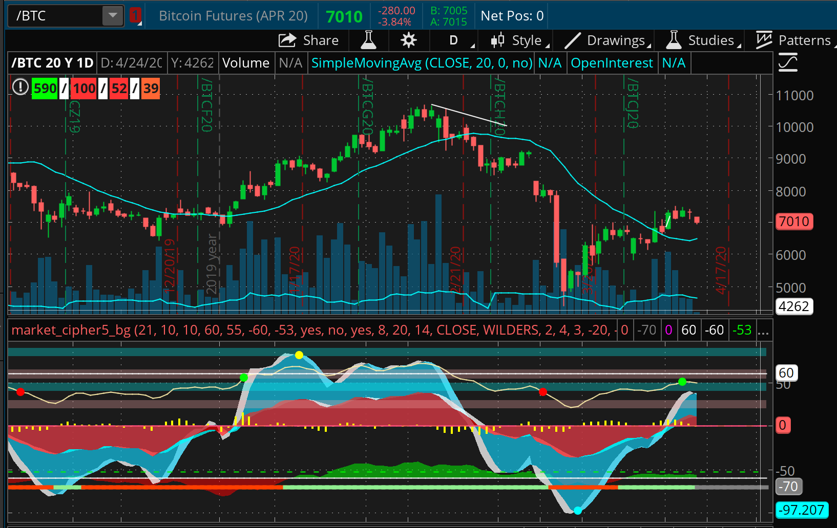Click the red symbol link icon

tap(135, 15)
